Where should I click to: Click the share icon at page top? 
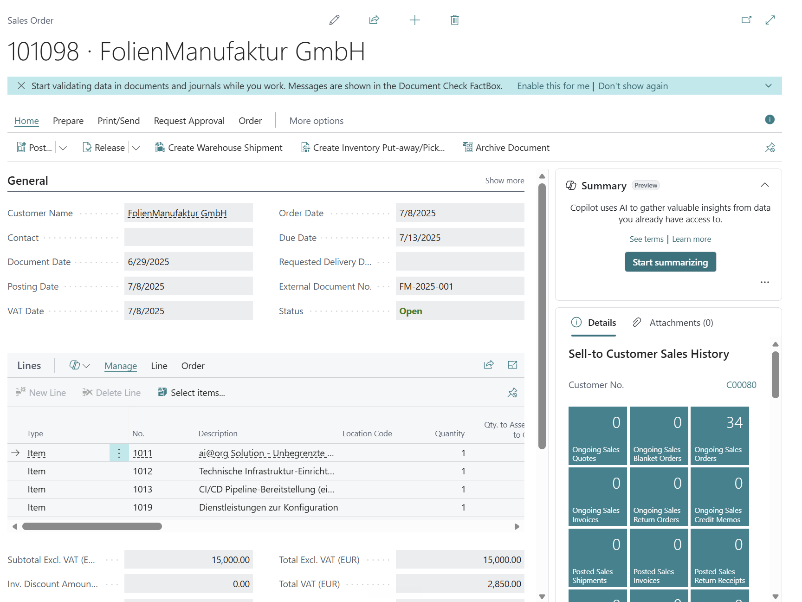[374, 20]
